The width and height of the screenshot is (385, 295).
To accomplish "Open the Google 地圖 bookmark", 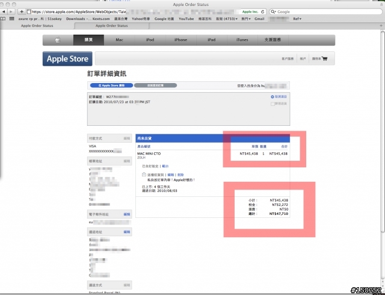I will [x=164, y=19].
